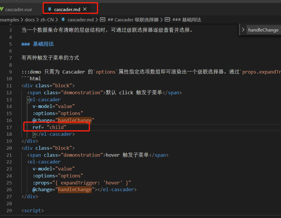
Task: Click the markdown arrow icon on cascader.md tab
Action: (50, 9)
